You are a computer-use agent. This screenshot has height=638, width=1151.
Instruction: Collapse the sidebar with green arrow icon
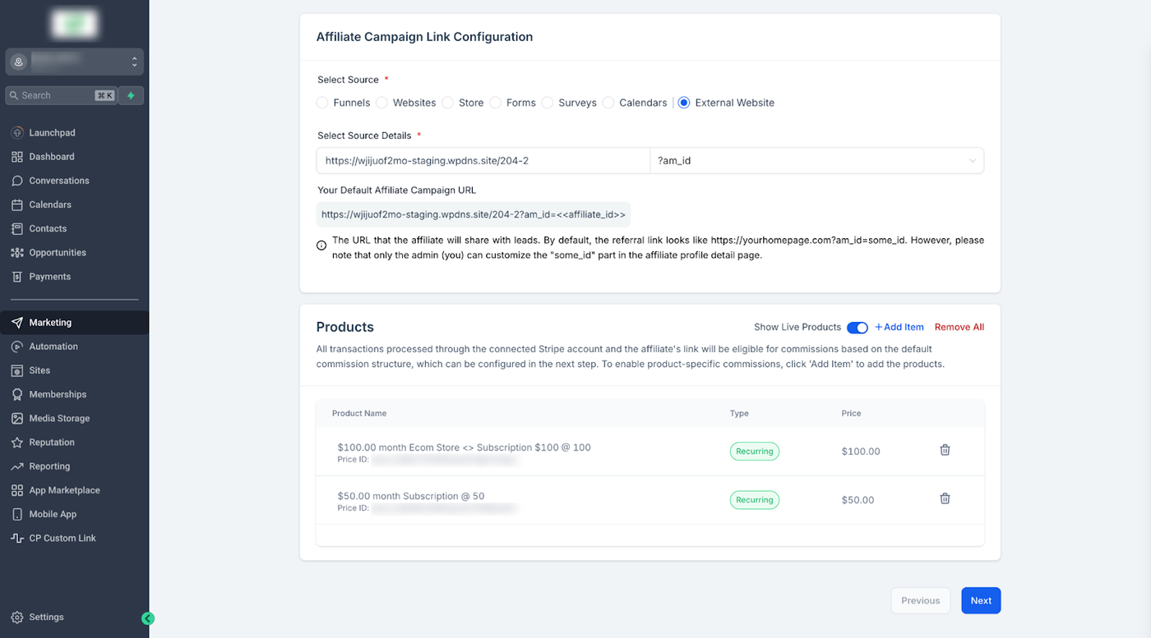(148, 619)
